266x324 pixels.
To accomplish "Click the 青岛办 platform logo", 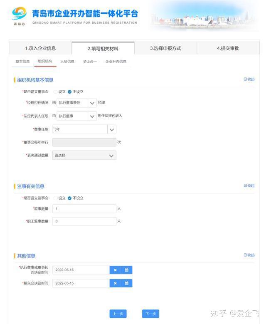I will click(x=19, y=16).
